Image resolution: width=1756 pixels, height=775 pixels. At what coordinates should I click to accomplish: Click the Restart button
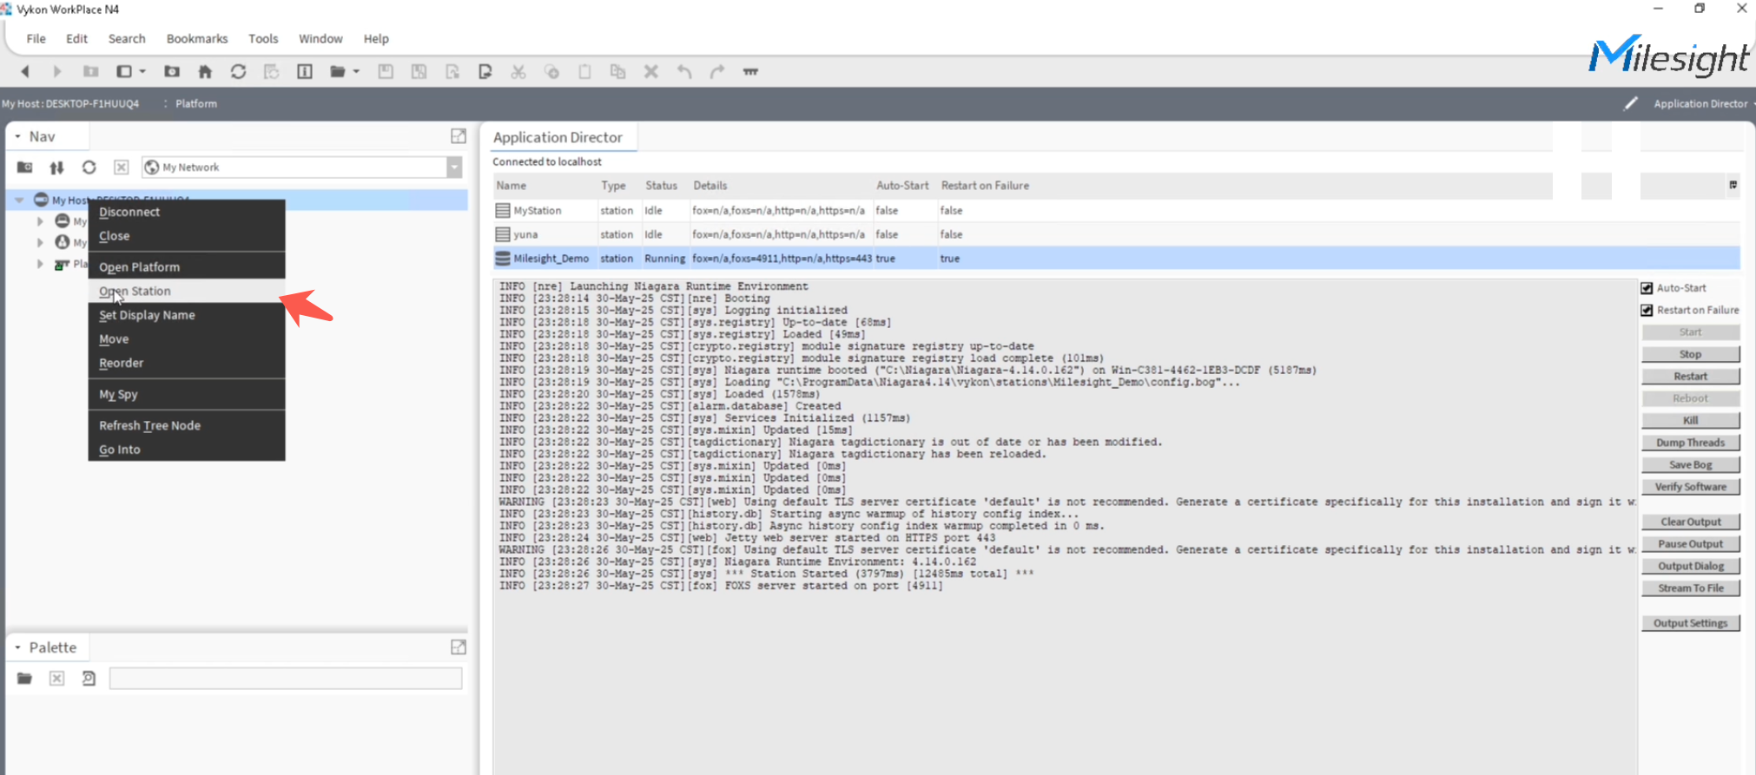1690,376
